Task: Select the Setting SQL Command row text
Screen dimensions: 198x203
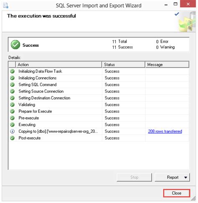Action: (38, 85)
